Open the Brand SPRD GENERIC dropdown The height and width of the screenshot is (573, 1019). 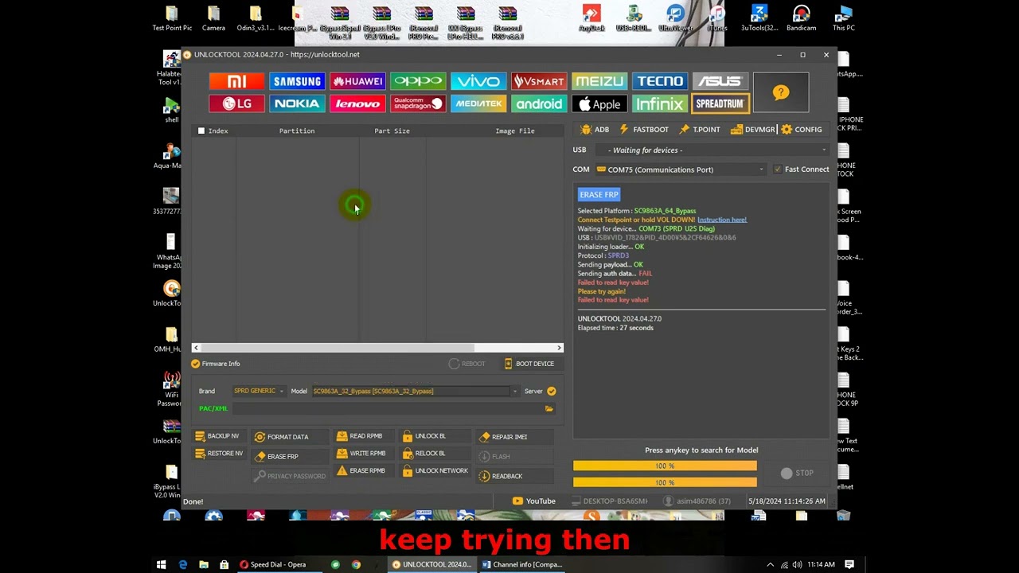259,391
